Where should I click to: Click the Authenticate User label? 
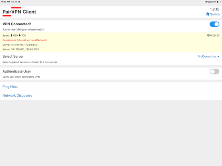pos(17,71)
